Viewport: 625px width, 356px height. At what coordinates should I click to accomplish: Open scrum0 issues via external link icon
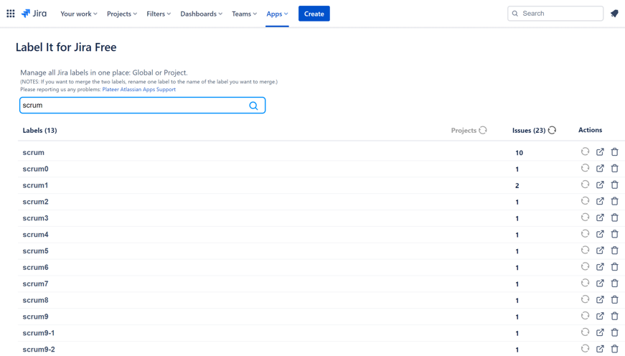(600, 168)
